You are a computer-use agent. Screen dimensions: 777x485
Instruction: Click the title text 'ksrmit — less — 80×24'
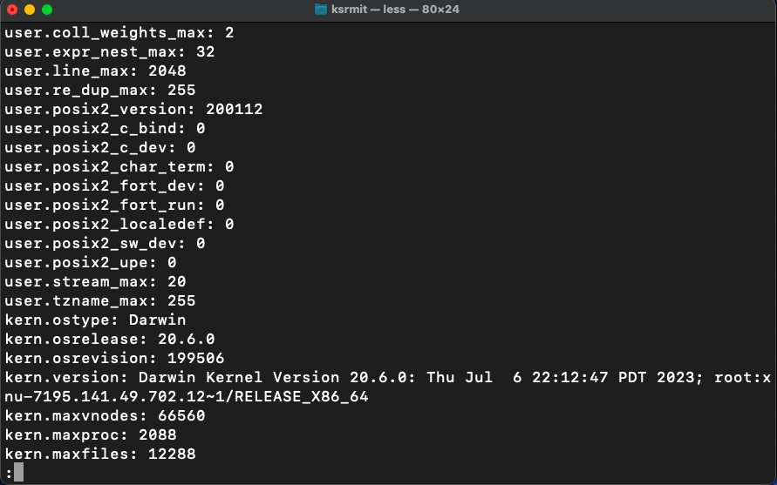pyautogui.click(x=395, y=10)
